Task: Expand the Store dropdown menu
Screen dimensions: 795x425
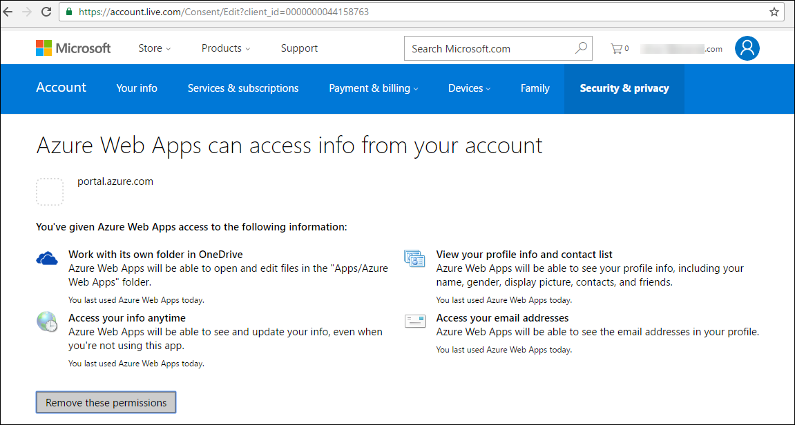Action: [x=155, y=48]
